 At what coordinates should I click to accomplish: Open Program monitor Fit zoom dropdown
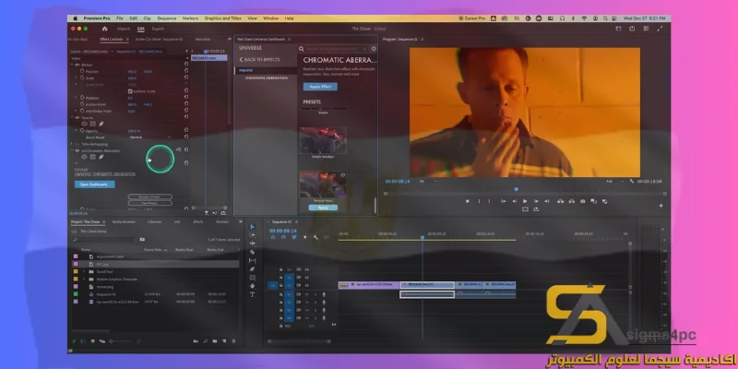(427, 181)
